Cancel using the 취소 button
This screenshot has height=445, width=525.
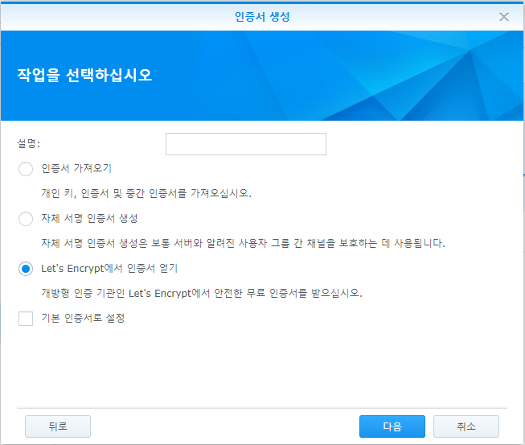click(x=466, y=426)
